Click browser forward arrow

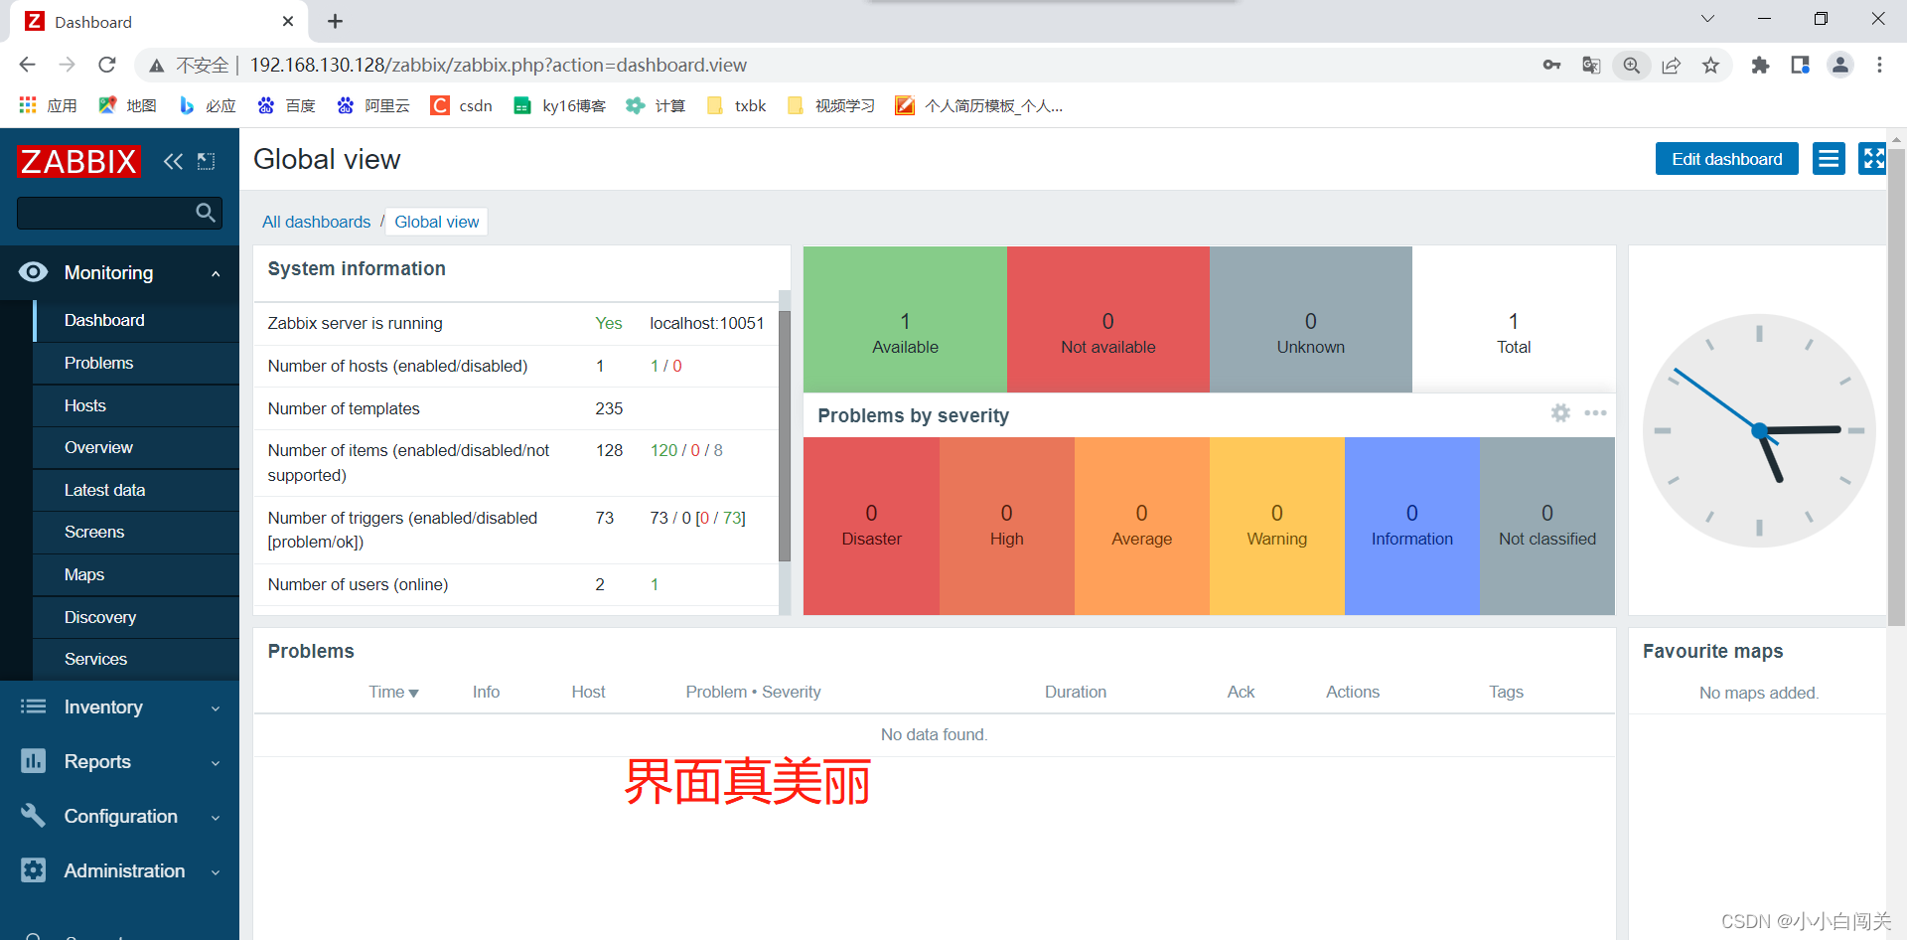coord(67,65)
